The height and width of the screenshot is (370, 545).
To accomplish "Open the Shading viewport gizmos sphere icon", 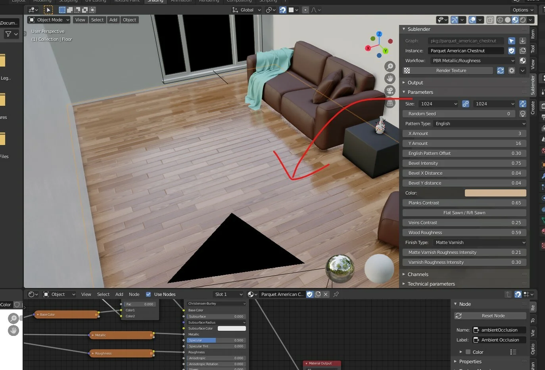I will 472,20.
